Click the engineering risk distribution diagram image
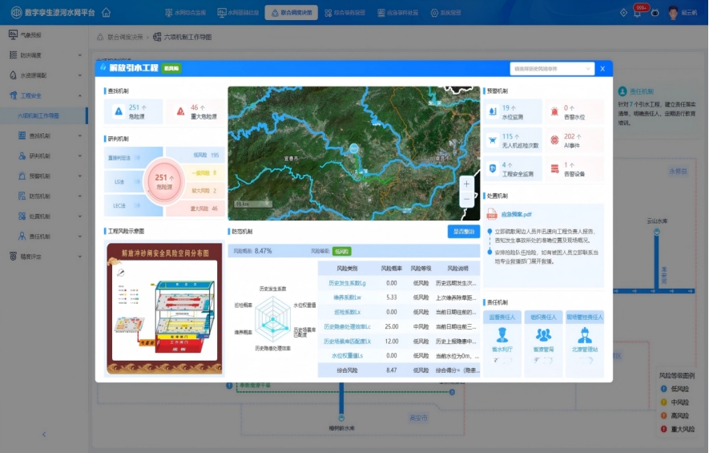The height and width of the screenshot is (453, 709). pos(164,309)
